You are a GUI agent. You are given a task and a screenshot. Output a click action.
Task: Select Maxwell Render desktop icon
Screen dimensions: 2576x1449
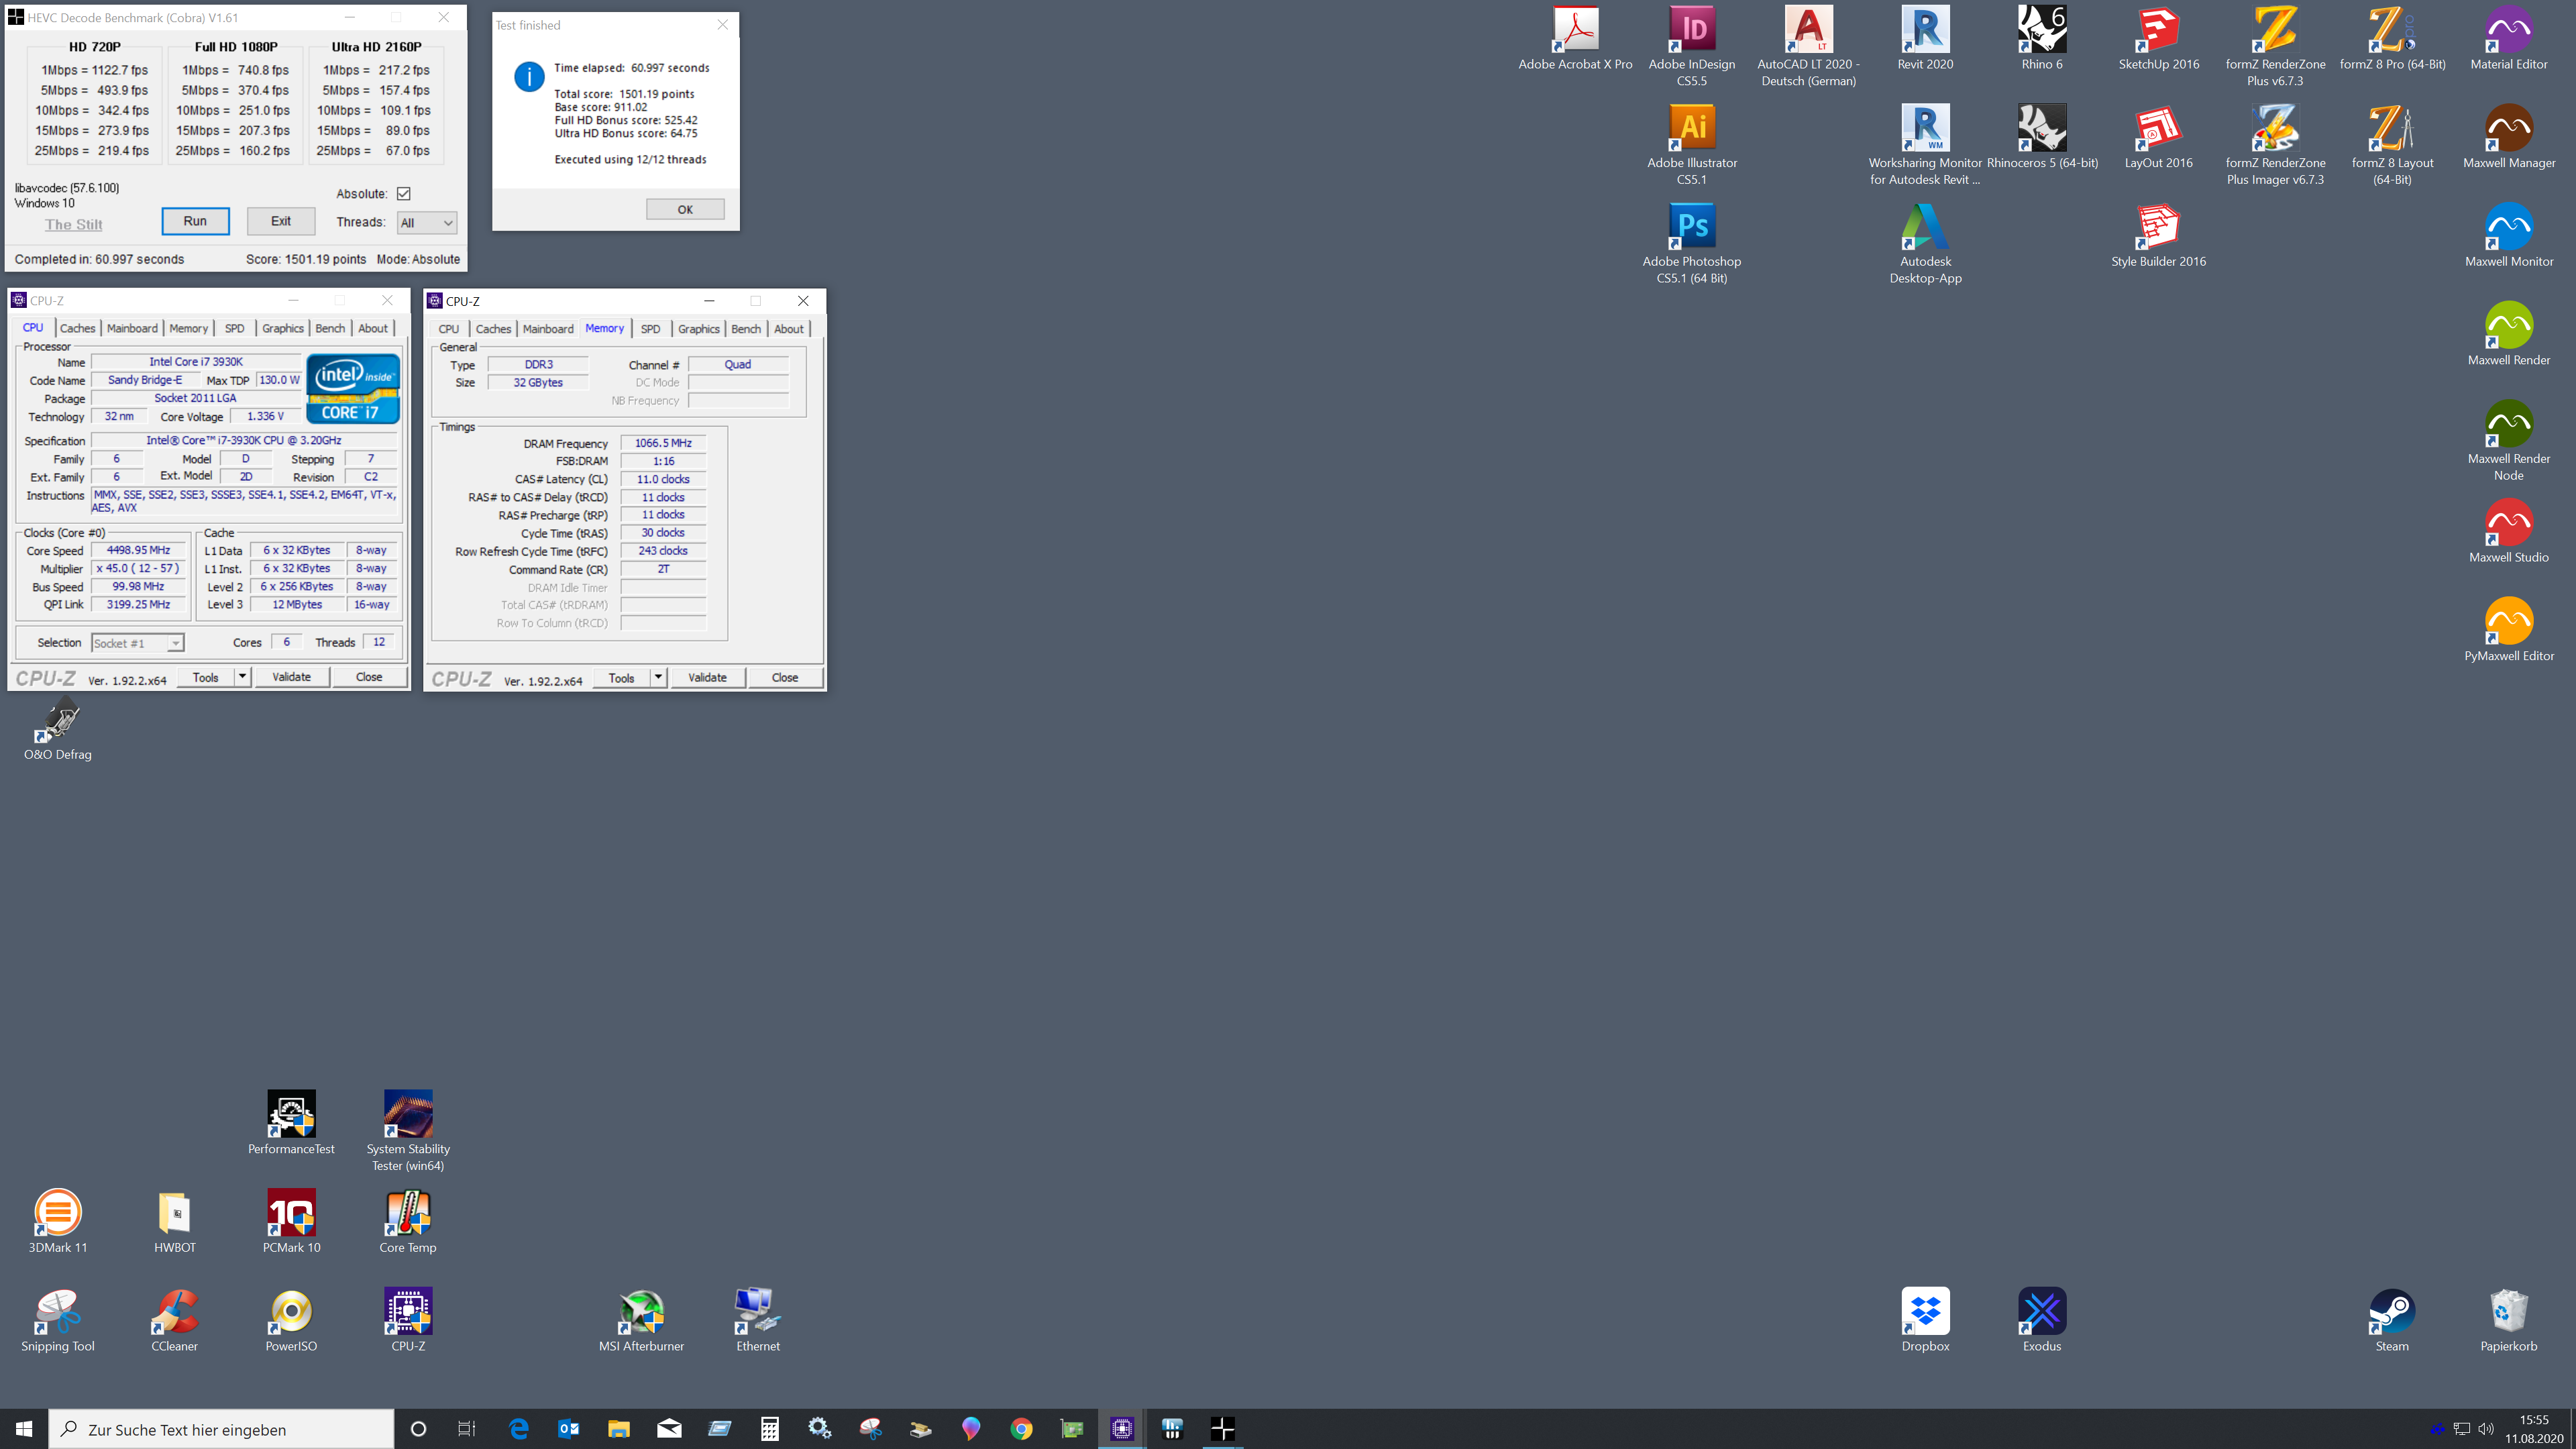pyautogui.click(x=2508, y=334)
